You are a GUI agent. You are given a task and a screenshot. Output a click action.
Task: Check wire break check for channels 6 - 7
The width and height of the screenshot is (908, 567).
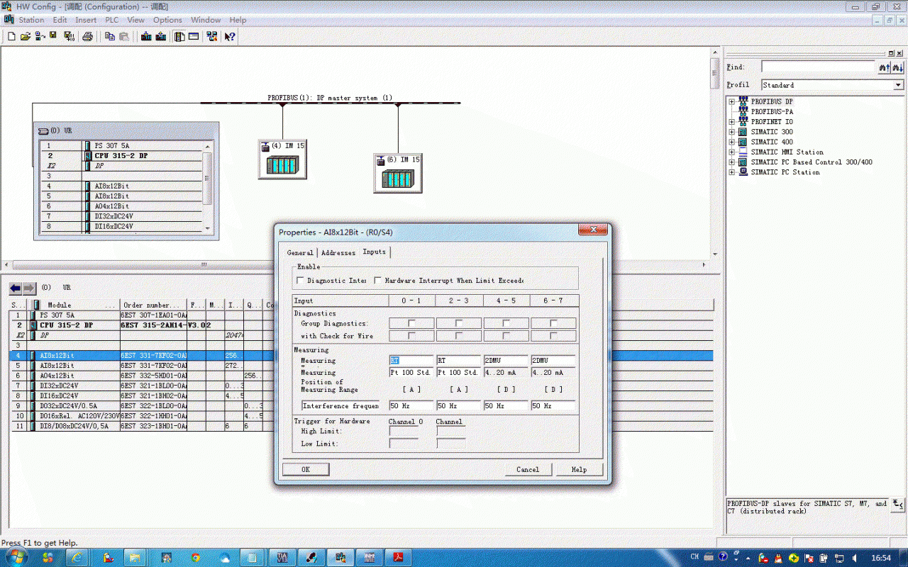pos(554,336)
